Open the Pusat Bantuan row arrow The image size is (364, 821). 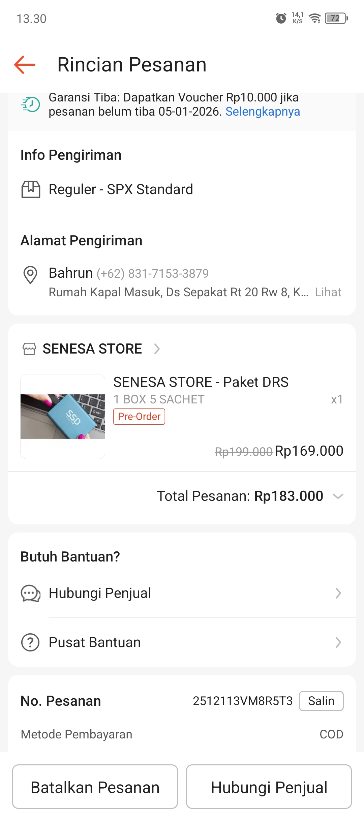click(338, 642)
